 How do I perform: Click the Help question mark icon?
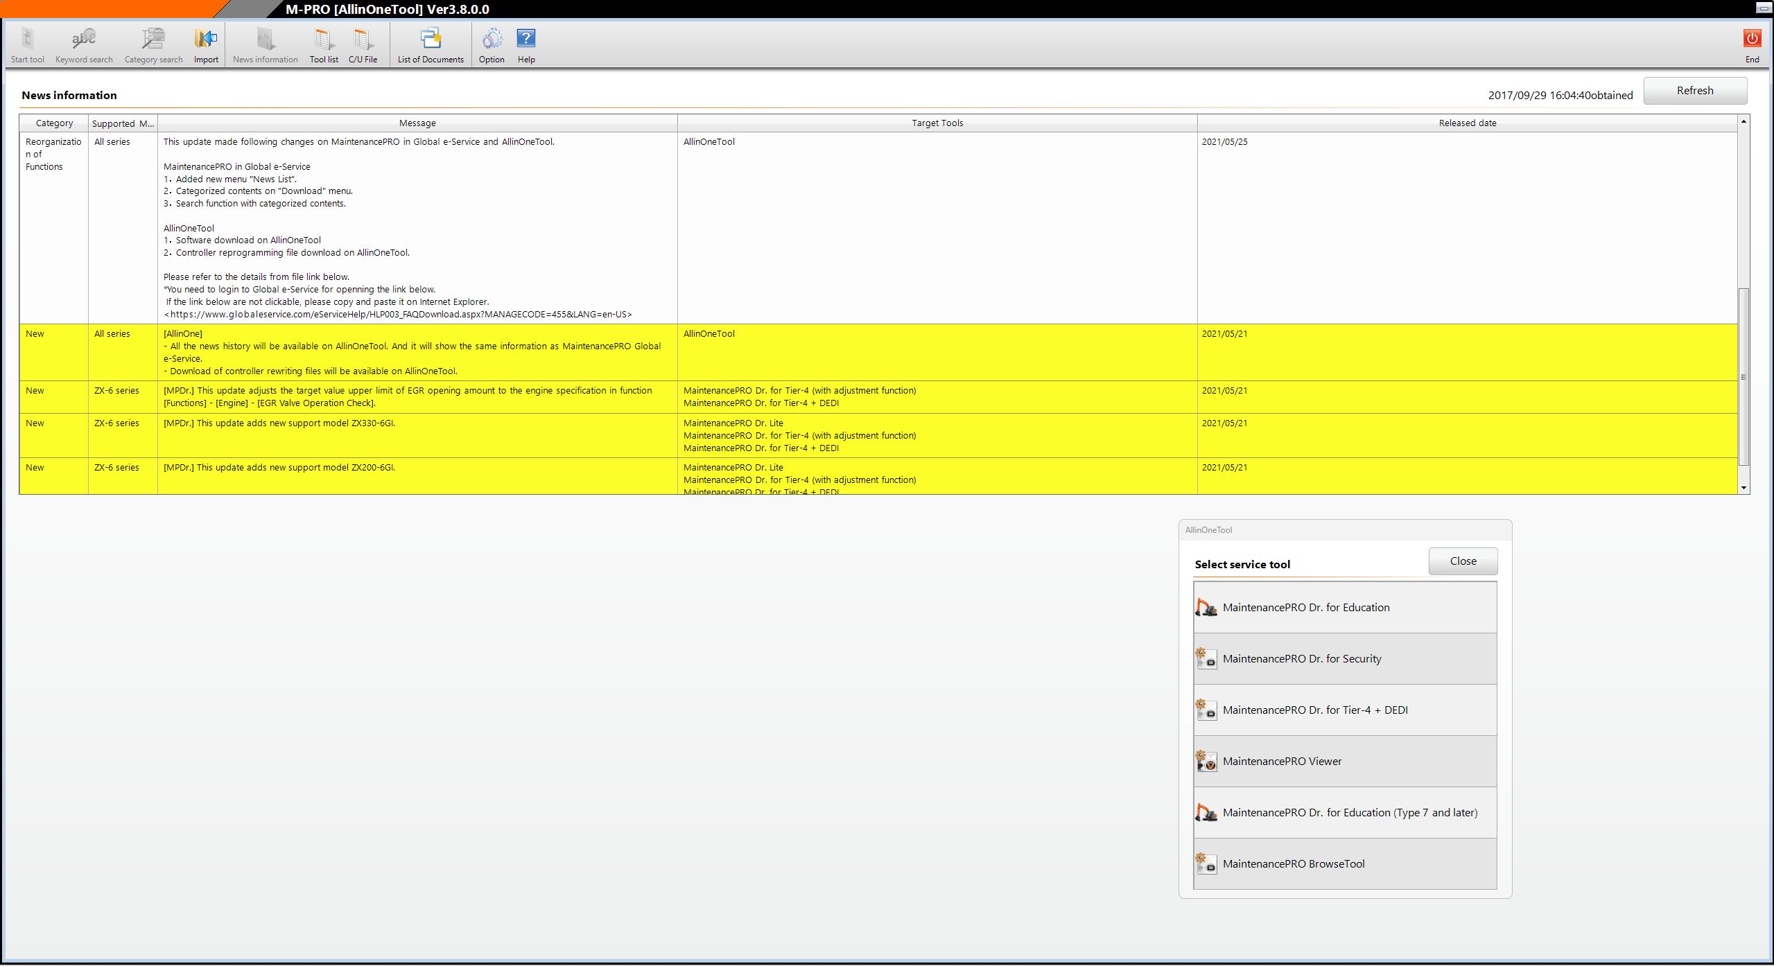pyautogui.click(x=526, y=45)
